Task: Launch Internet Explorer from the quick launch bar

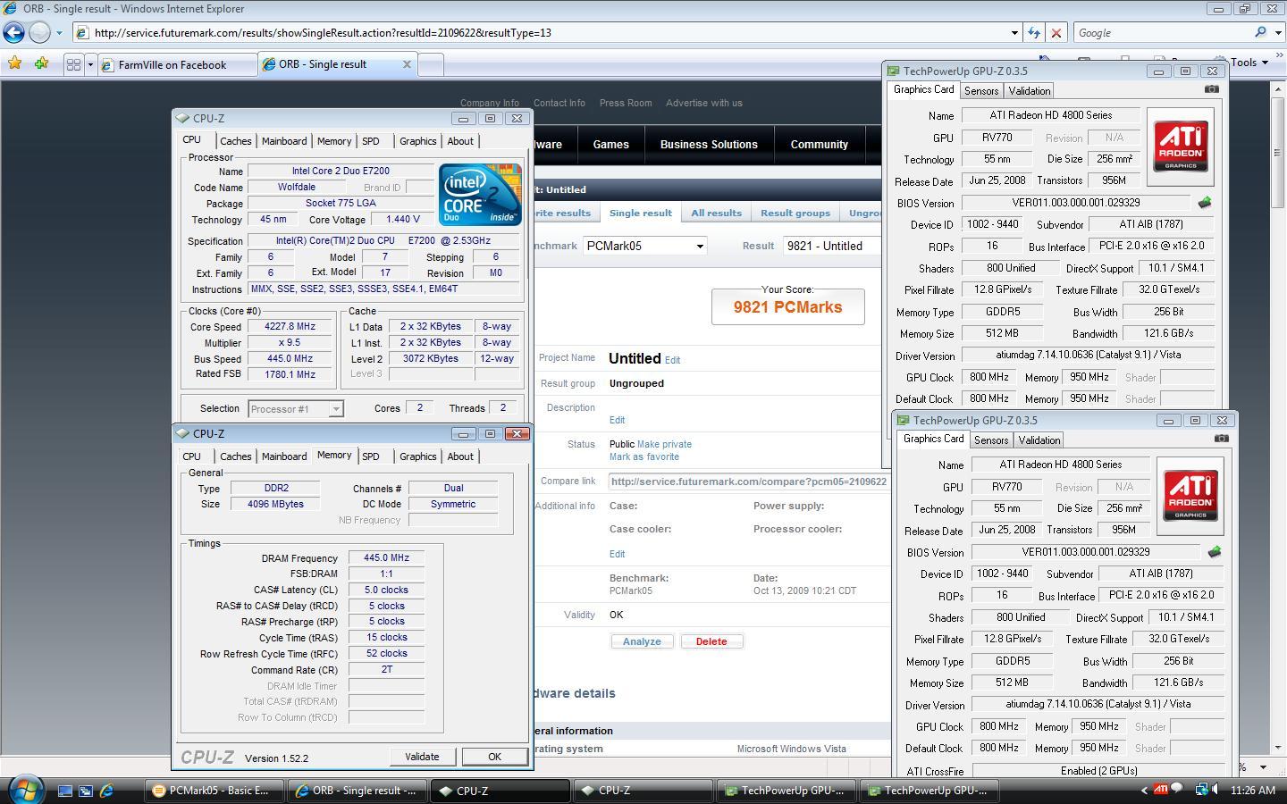Action: coord(106,791)
